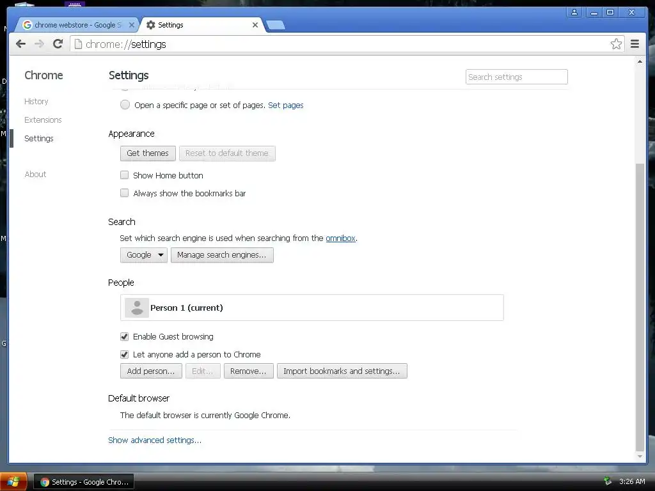Click the Google favicon on first tab
The width and height of the screenshot is (655, 491).
[x=27, y=25]
